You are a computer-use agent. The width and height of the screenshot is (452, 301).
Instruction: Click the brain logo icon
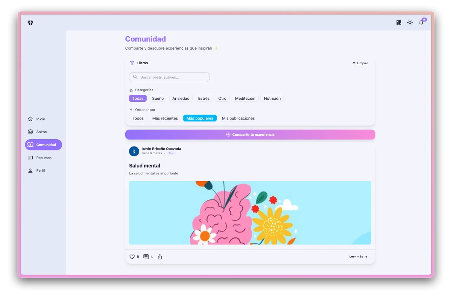pyautogui.click(x=30, y=22)
